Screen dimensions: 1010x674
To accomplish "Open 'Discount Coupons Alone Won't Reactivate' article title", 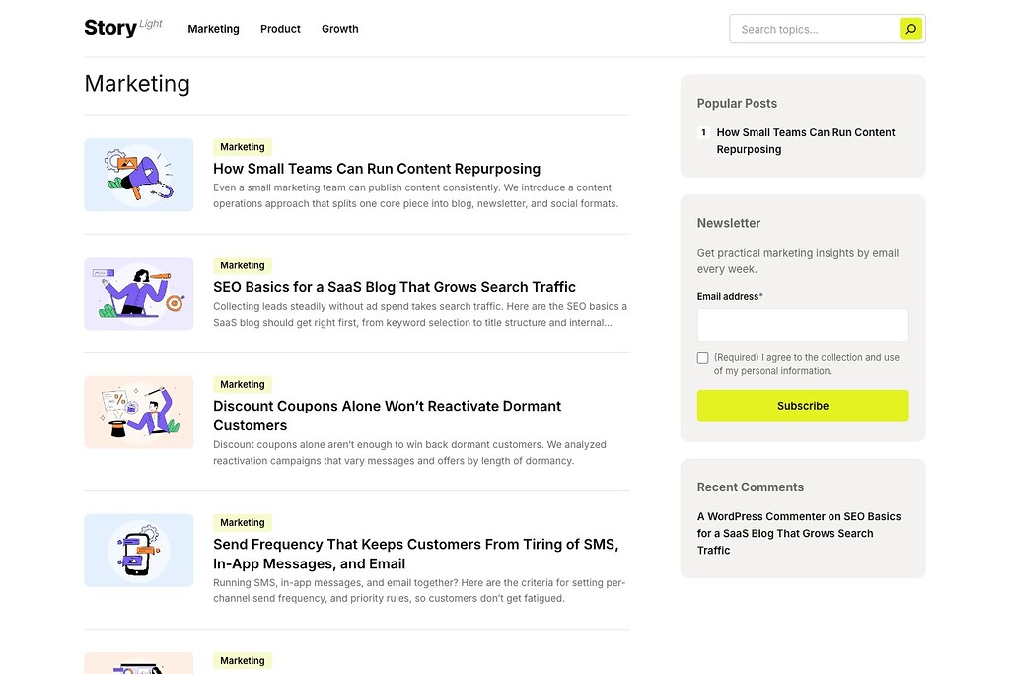I will (387, 415).
